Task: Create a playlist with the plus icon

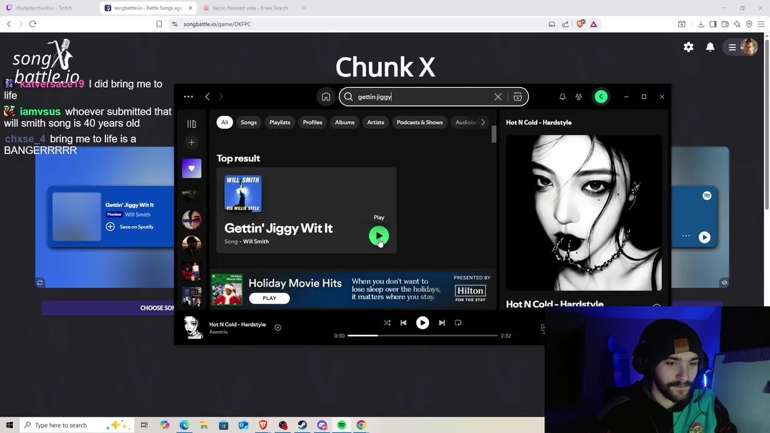Action: point(191,143)
